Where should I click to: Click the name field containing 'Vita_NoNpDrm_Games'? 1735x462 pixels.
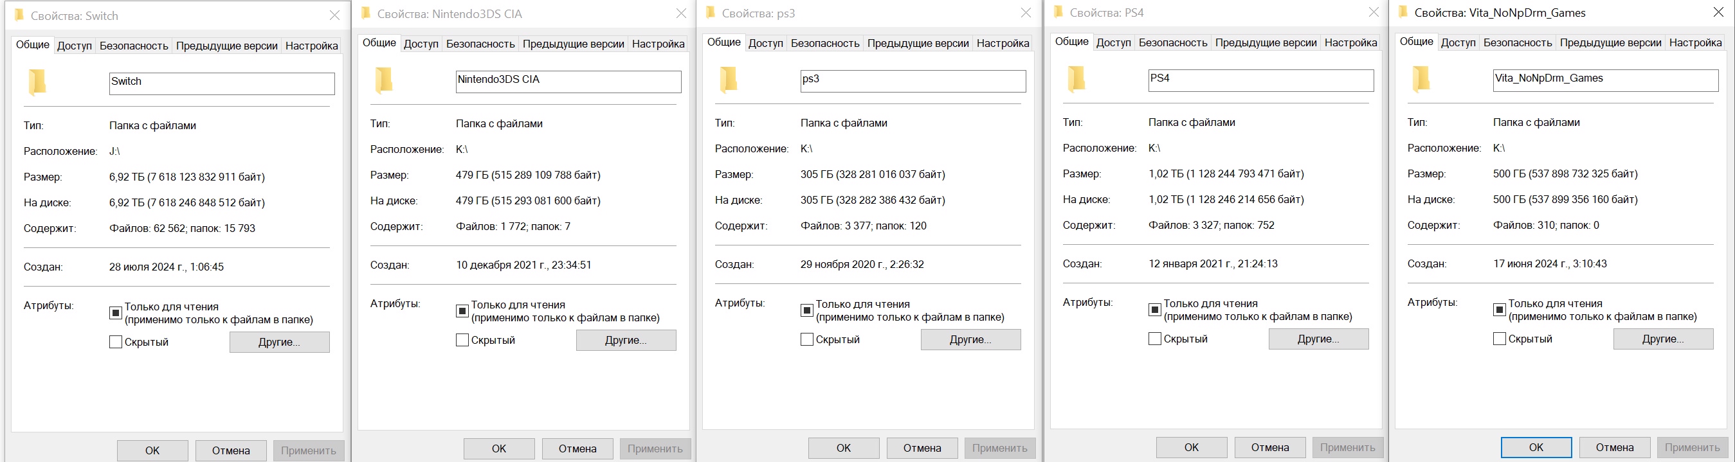click(x=1606, y=80)
